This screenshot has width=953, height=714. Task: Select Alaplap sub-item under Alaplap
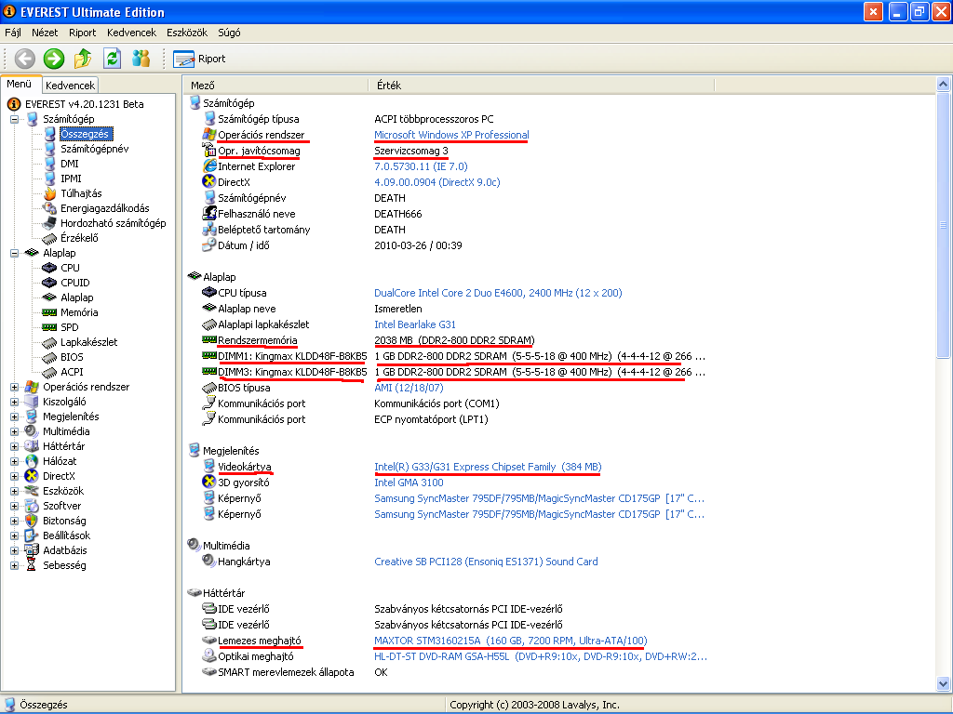(x=76, y=297)
